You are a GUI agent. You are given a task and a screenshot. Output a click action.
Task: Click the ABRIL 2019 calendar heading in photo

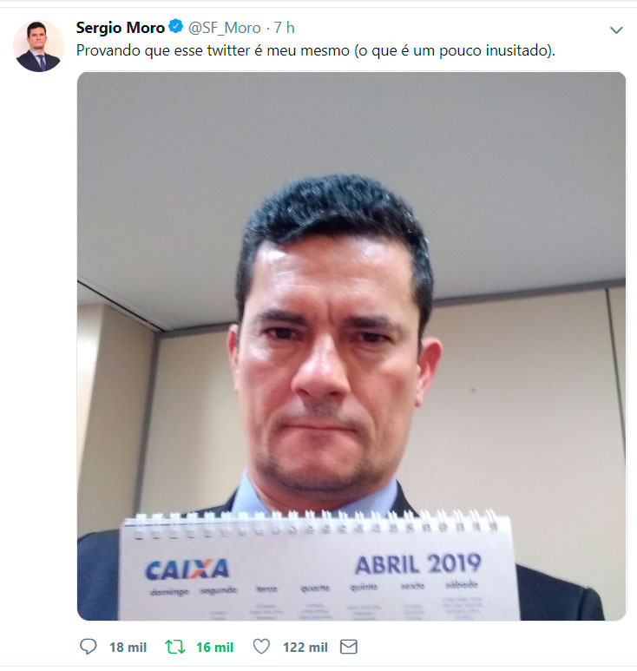[x=418, y=564]
